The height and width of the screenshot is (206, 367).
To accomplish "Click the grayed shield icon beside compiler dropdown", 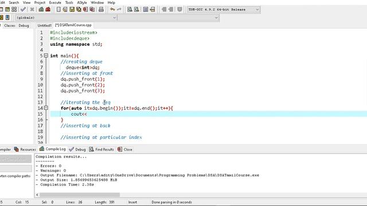I will pos(179,9).
